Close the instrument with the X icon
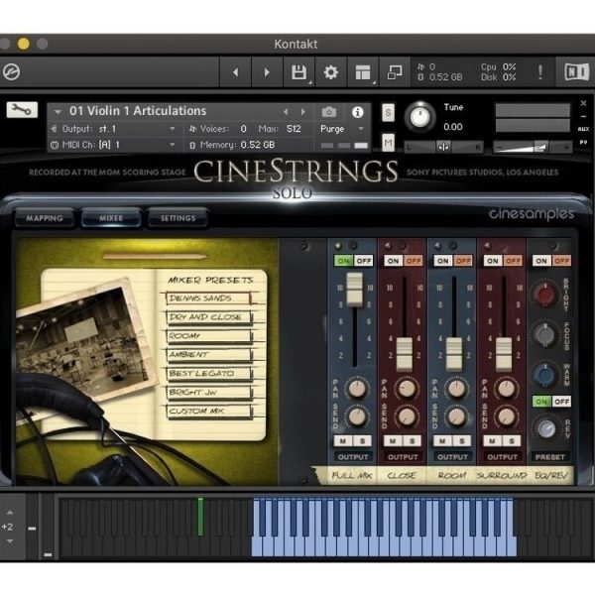This screenshot has height=595, width=595. (584, 103)
